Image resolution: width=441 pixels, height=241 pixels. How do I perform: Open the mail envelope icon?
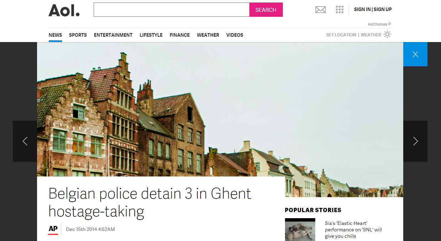(x=321, y=10)
